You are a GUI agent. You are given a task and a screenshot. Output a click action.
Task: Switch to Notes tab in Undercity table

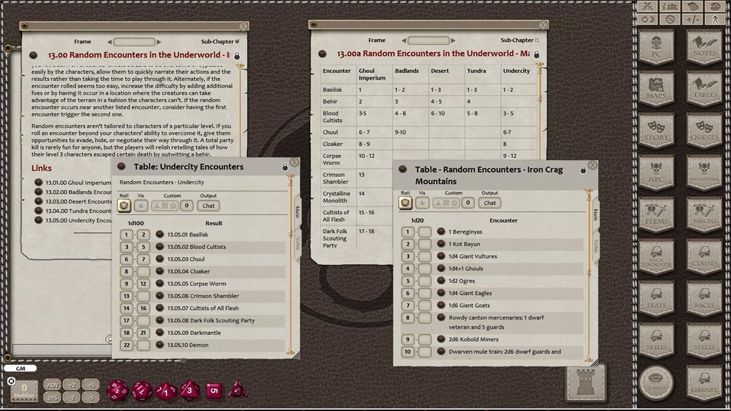pos(298,244)
